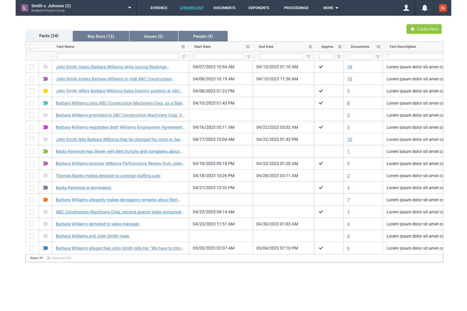
Task: Click the Export as CSV link
Action: coord(62,258)
